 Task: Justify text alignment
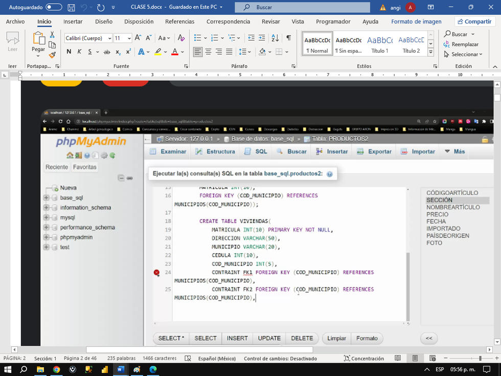pos(229,52)
